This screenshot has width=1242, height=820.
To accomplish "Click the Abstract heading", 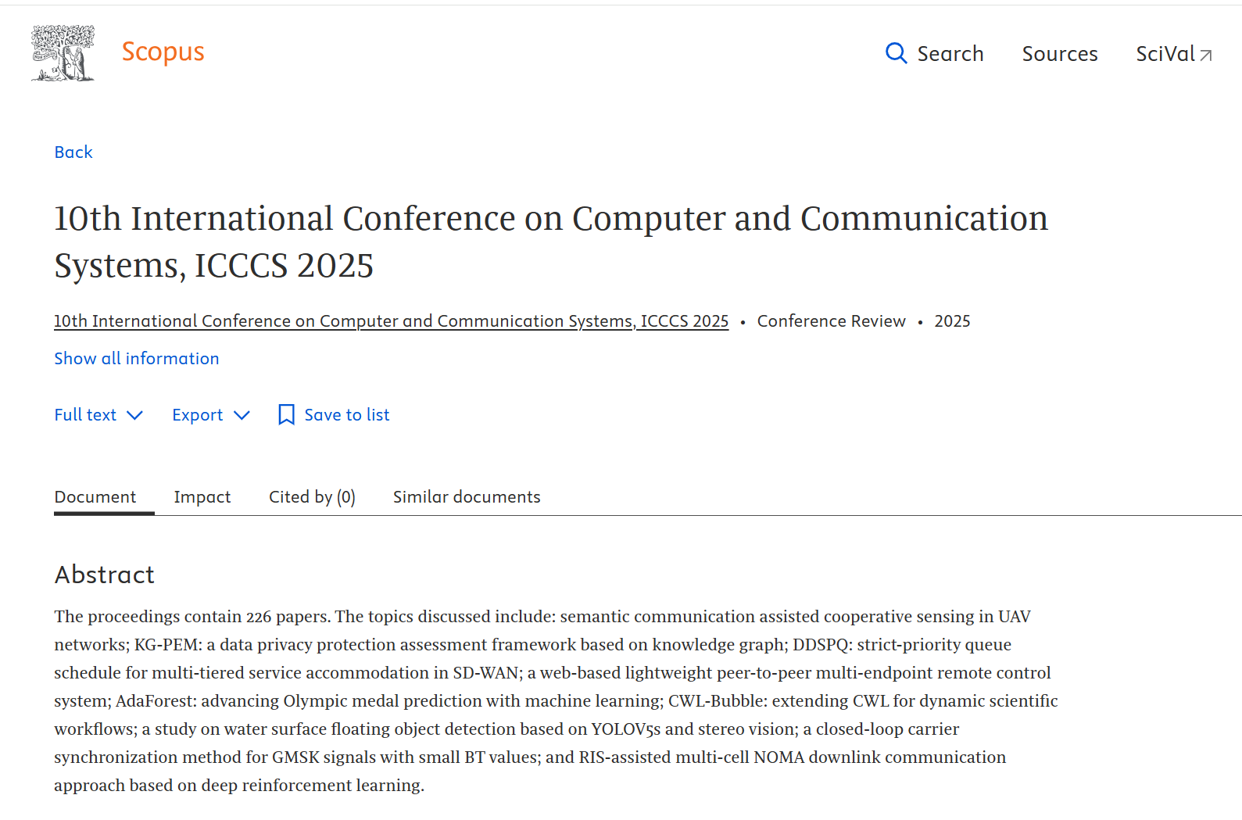I will (105, 575).
